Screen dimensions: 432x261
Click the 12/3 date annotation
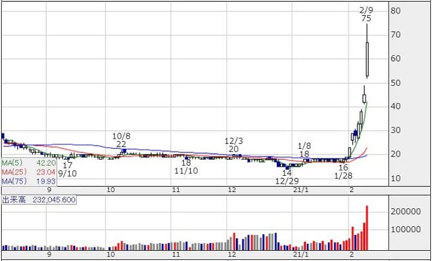(233, 141)
